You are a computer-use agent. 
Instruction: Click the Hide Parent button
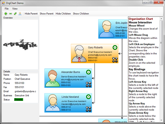pyautogui.click(x=31, y=14)
